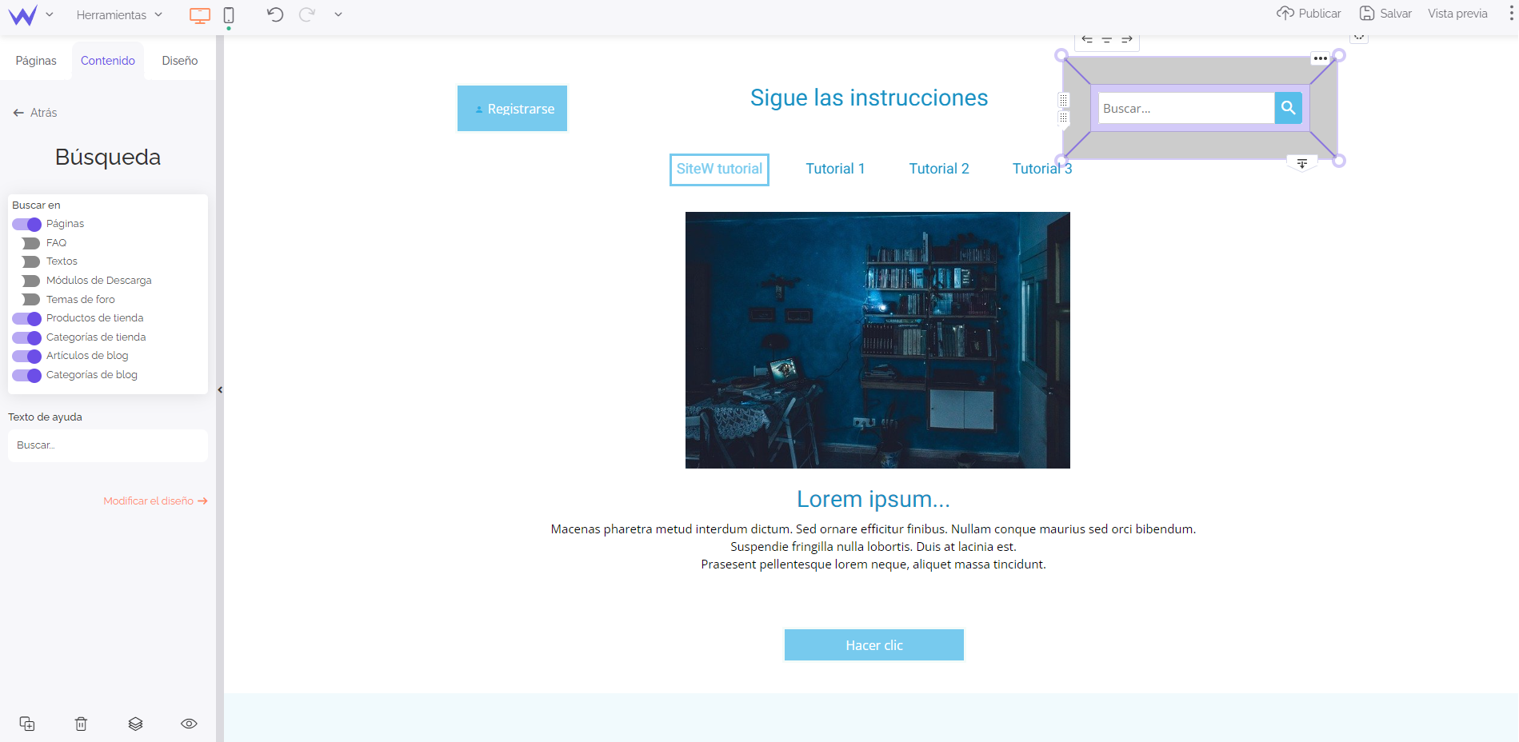
Task: Open the SiteW logo menu
Action: [x=22, y=14]
